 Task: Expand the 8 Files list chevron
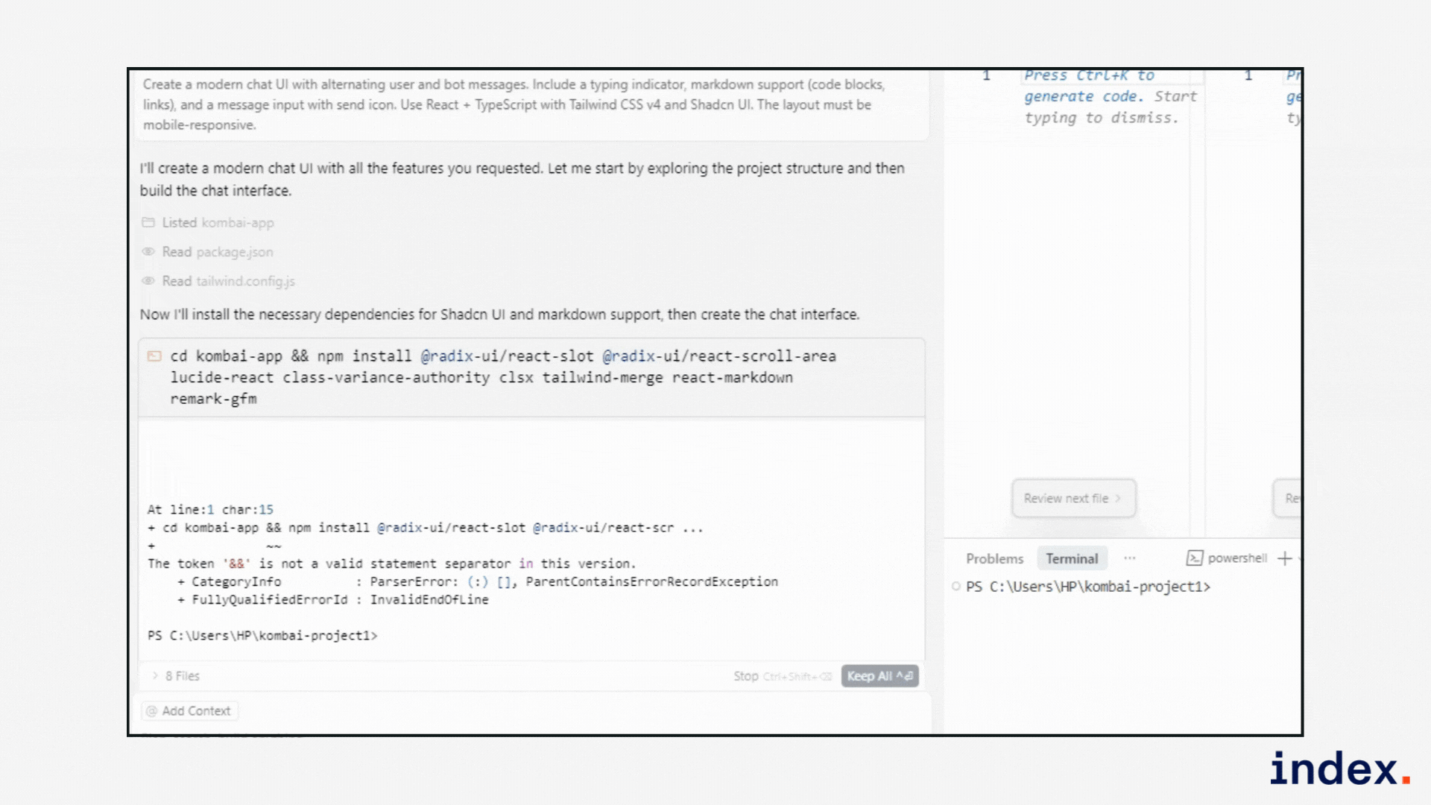(x=155, y=676)
